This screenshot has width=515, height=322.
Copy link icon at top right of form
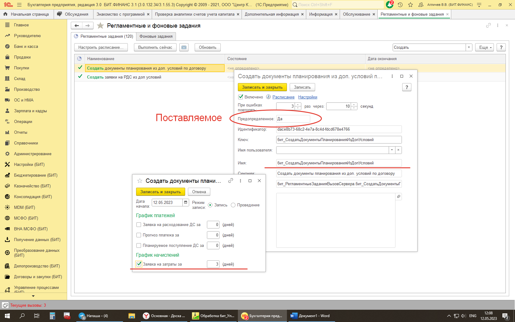(x=488, y=25)
